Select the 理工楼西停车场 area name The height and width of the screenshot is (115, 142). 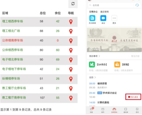13,21
